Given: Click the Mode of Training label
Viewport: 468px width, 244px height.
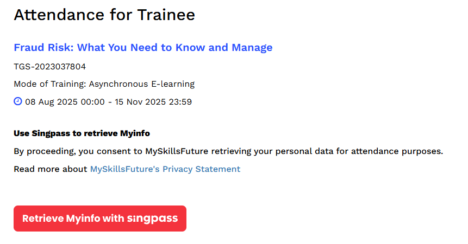Looking at the screenshot, I should [x=50, y=84].
